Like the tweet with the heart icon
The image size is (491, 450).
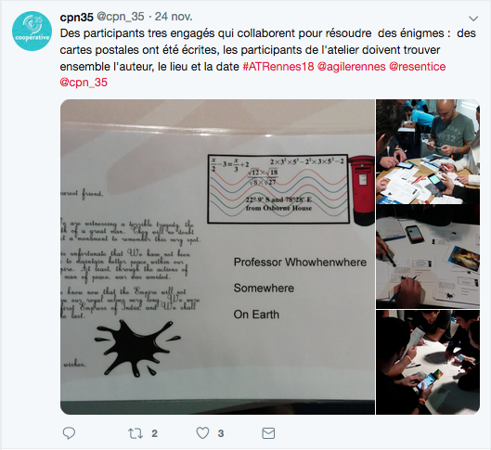pyautogui.click(x=202, y=433)
